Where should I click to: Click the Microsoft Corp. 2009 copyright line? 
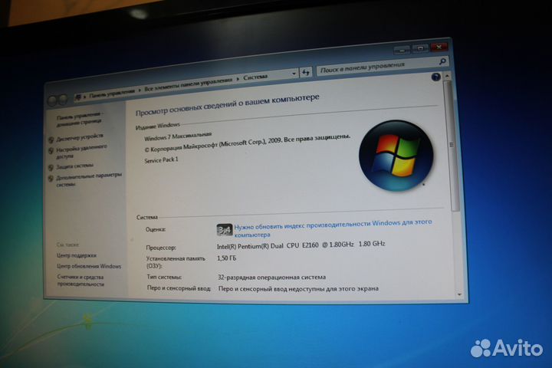tap(247, 143)
